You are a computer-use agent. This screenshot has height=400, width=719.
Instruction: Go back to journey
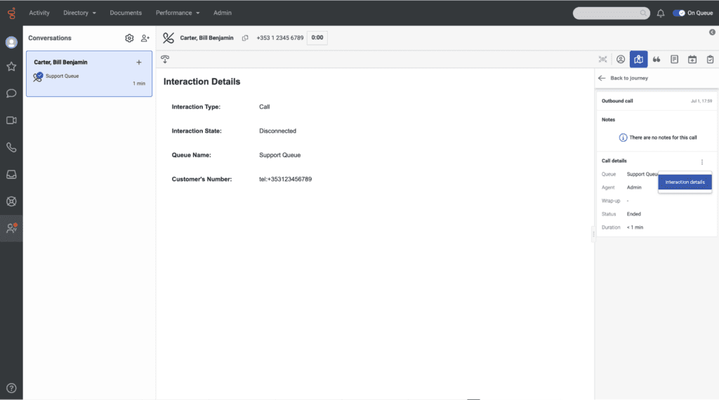point(624,79)
